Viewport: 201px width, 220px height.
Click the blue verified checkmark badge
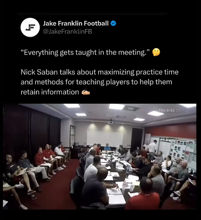(113, 23)
